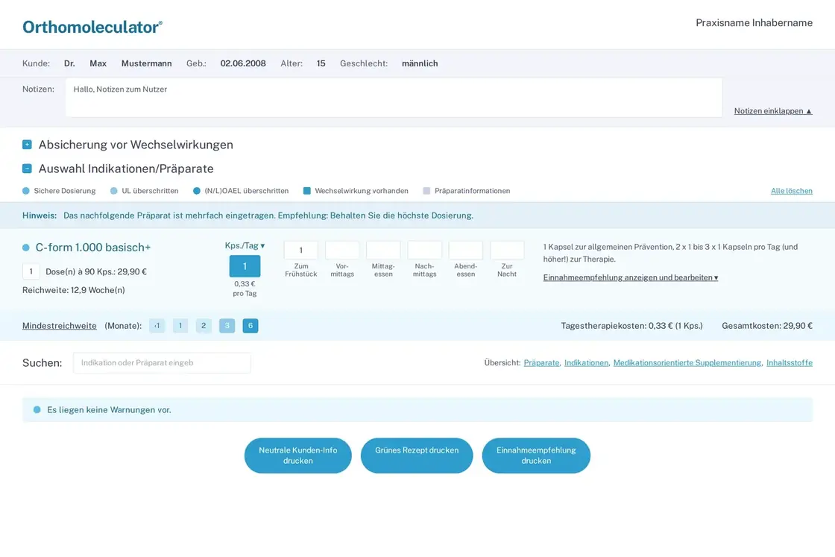Click the Präparatinformationen legend square
The height and width of the screenshot is (557, 835).
[426, 191]
